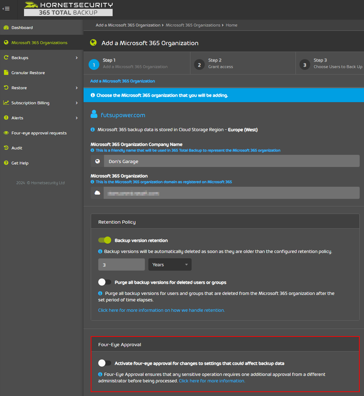Expand the Alerts submenu chevron

click(77, 118)
